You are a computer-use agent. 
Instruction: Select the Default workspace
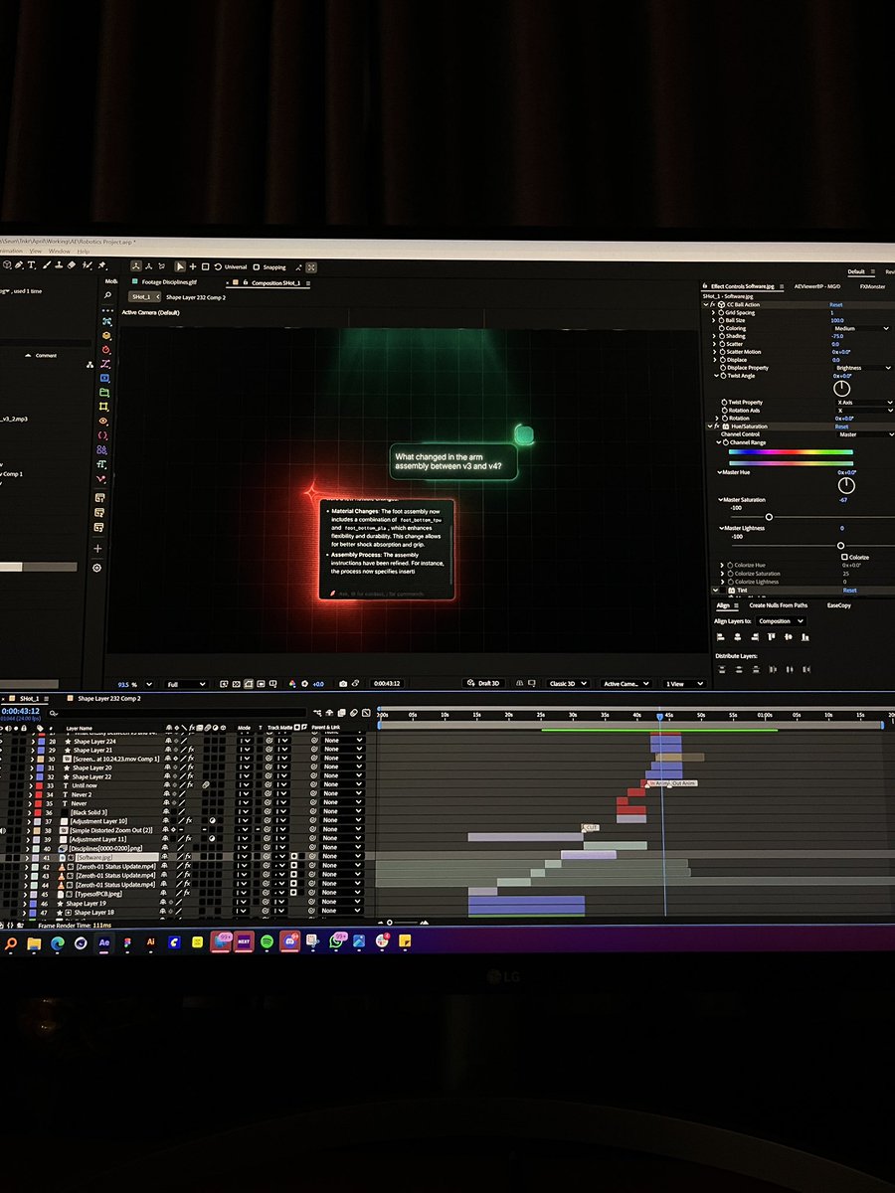(856, 270)
